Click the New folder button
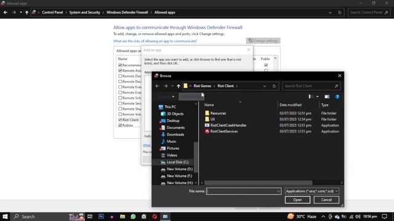 point(191,96)
